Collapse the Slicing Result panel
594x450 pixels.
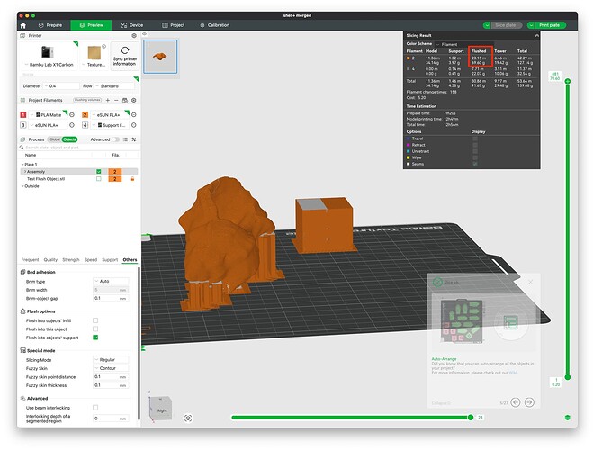click(x=536, y=36)
